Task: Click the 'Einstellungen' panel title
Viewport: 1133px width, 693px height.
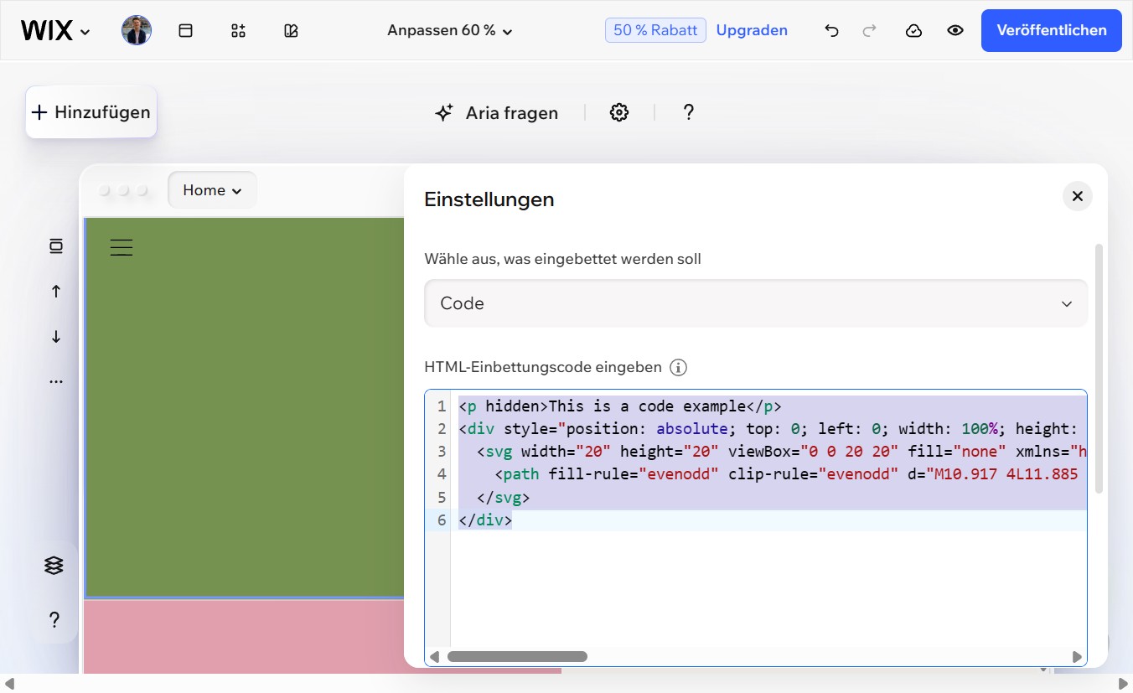Action: (x=489, y=199)
